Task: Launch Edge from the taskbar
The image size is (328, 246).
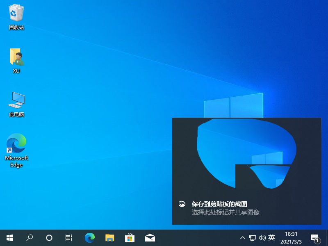Action: [x=90, y=237]
